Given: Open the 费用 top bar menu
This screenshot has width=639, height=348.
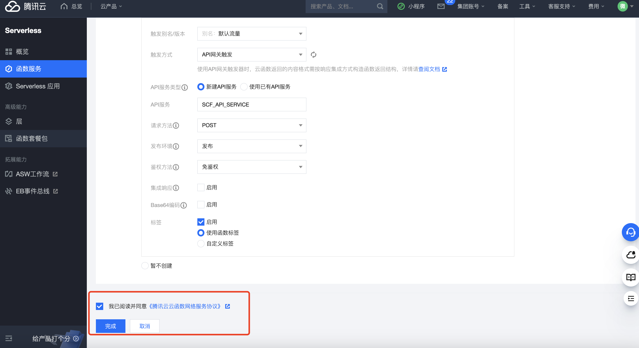Looking at the screenshot, I should [596, 6].
